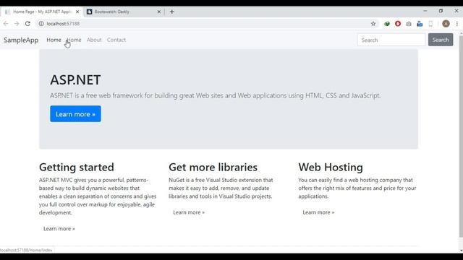This screenshot has height=260, width=463.
Task: Click the blue extension icon in toolbar
Action: click(420, 24)
